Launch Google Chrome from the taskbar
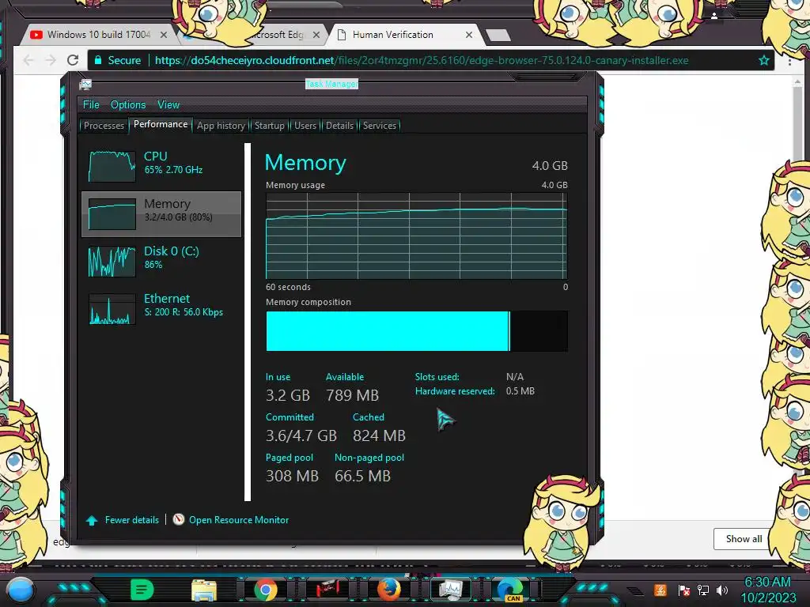The width and height of the screenshot is (810, 607). click(266, 590)
